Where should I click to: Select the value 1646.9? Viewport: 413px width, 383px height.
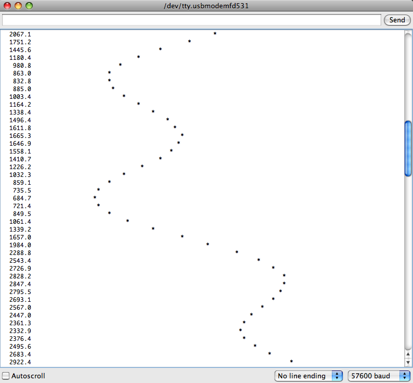pos(20,144)
